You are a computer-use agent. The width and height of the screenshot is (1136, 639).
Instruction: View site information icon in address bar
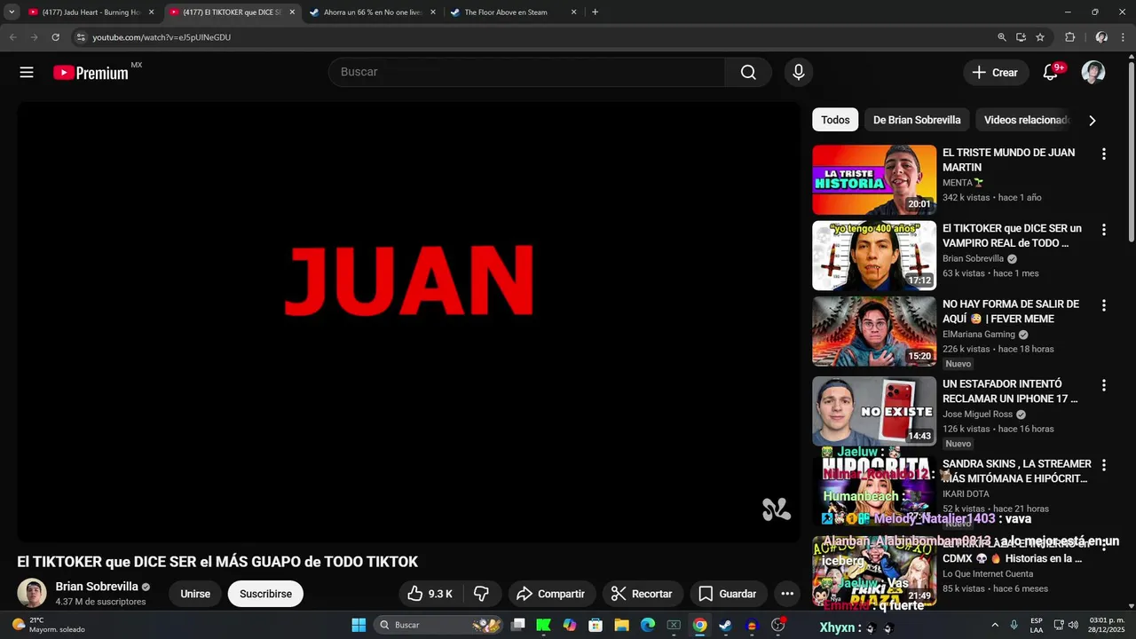pyautogui.click(x=81, y=37)
